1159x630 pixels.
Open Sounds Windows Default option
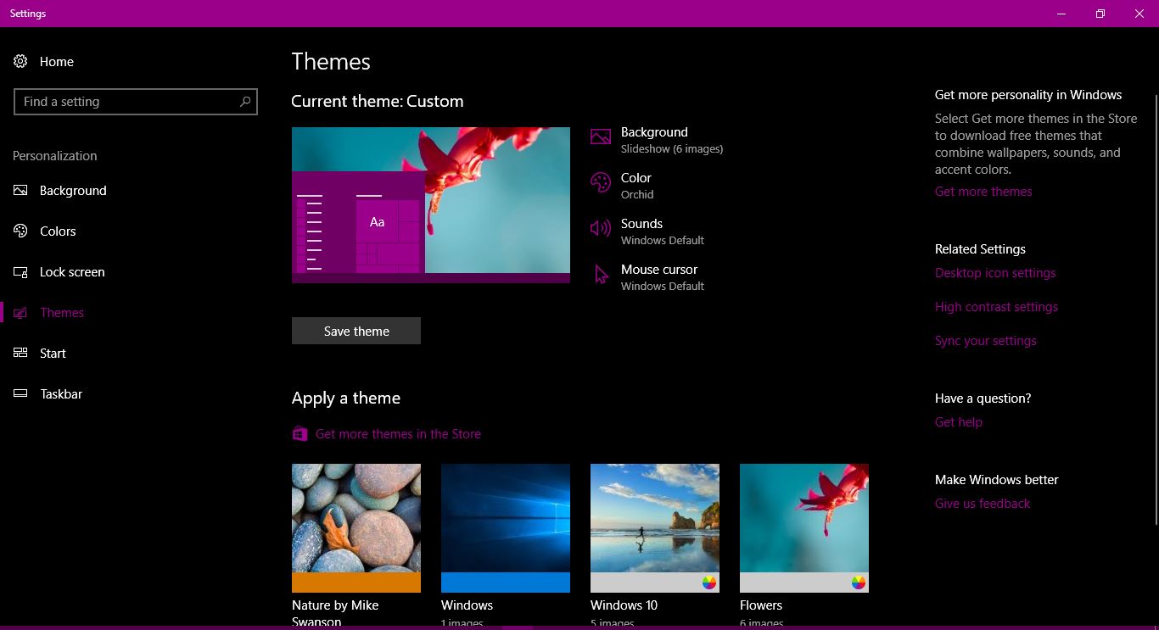[649, 231]
